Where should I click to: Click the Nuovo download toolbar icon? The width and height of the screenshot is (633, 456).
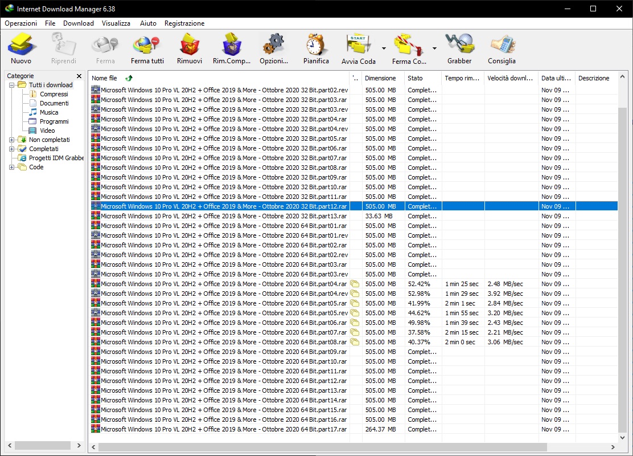pos(22,44)
